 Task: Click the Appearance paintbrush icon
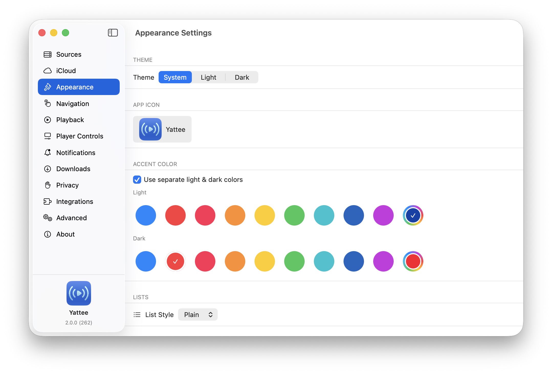(x=48, y=87)
